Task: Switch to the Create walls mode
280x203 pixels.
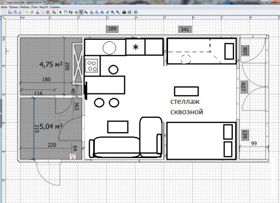Action: coord(71,12)
